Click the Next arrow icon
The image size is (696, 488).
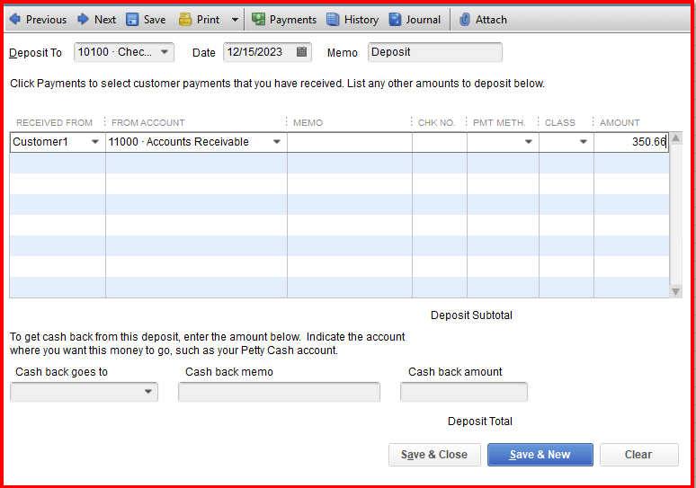[x=83, y=19]
